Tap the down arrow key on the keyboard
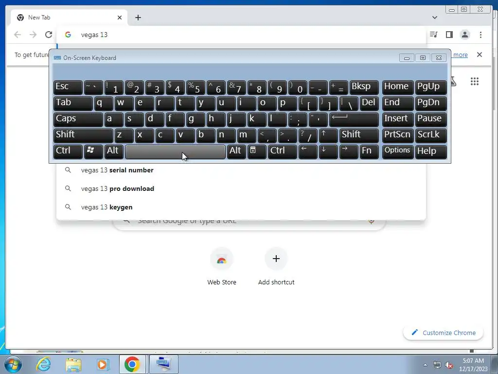The image size is (498, 374). pyautogui.click(x=328, y=151)
